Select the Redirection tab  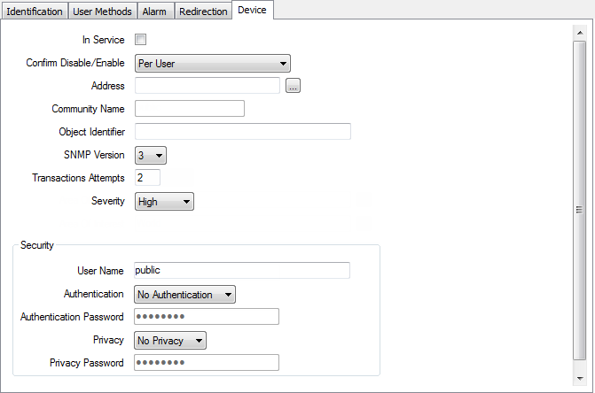[x=202, y=12]
